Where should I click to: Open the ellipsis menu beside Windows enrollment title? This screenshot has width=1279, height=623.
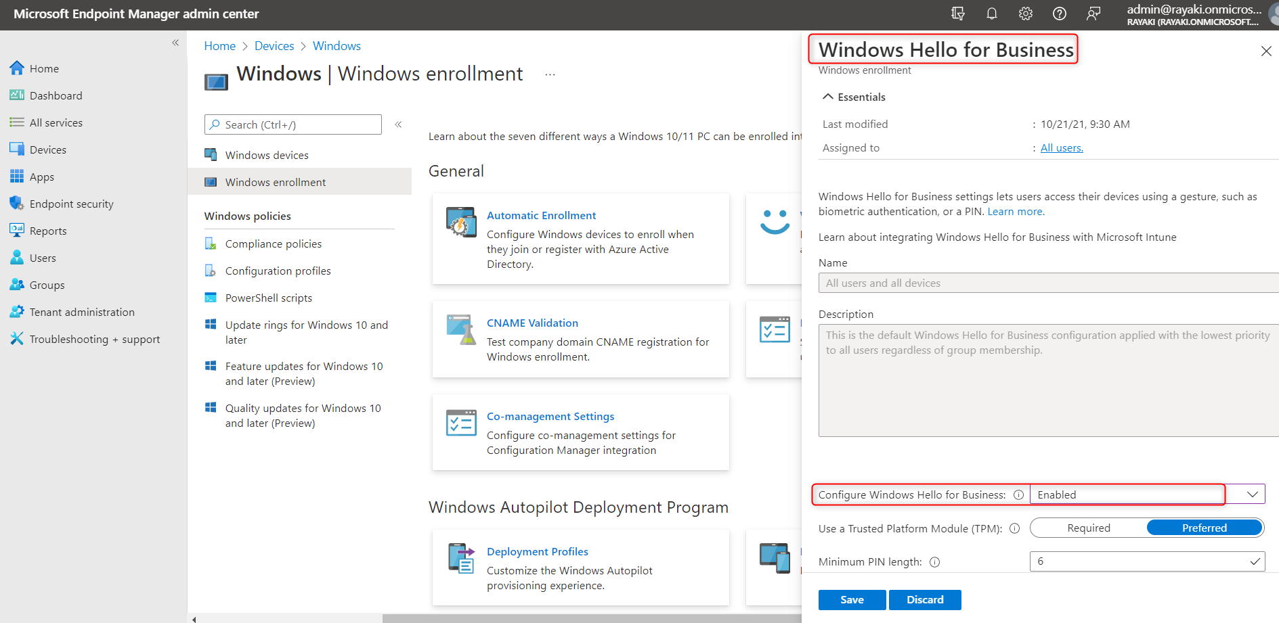[550, 74]
